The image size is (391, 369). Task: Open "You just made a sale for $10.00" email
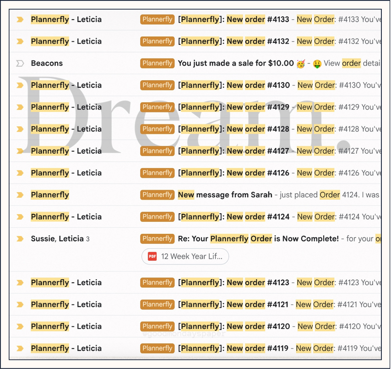tap(236, 63)
